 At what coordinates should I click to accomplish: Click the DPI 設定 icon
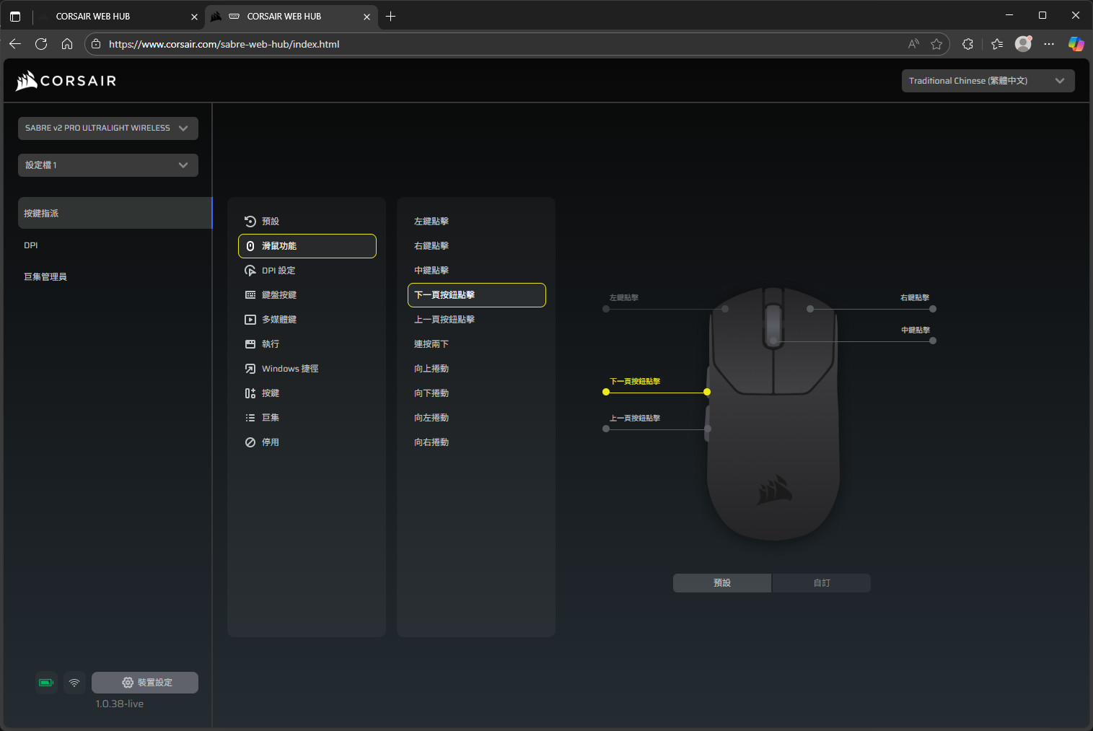[250, 271]
